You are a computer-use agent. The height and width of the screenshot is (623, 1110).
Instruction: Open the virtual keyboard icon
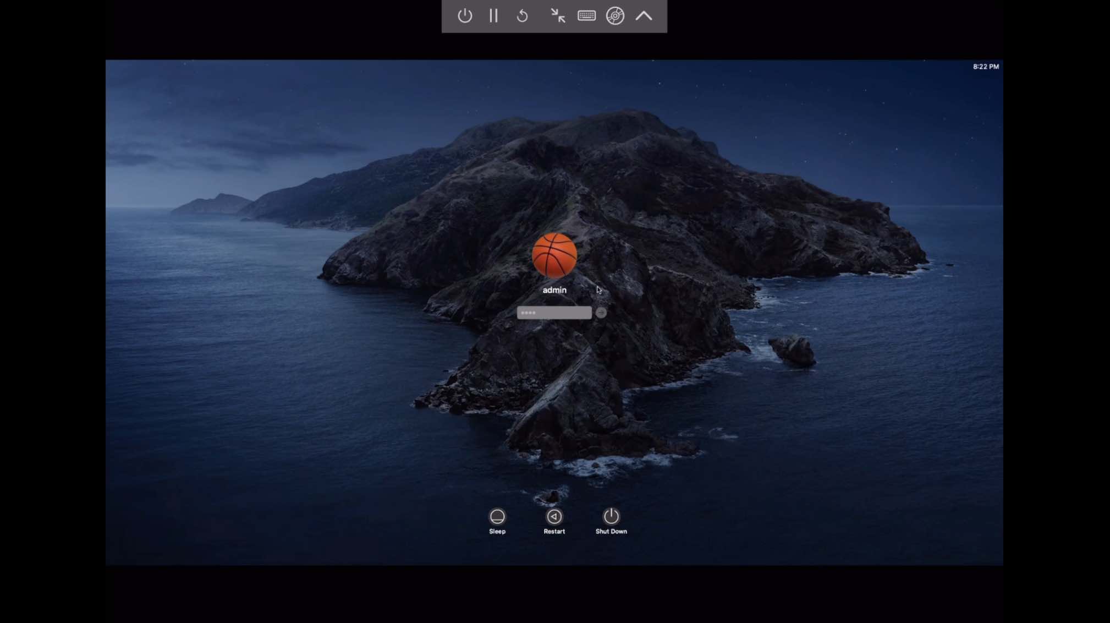click(586, 16)
